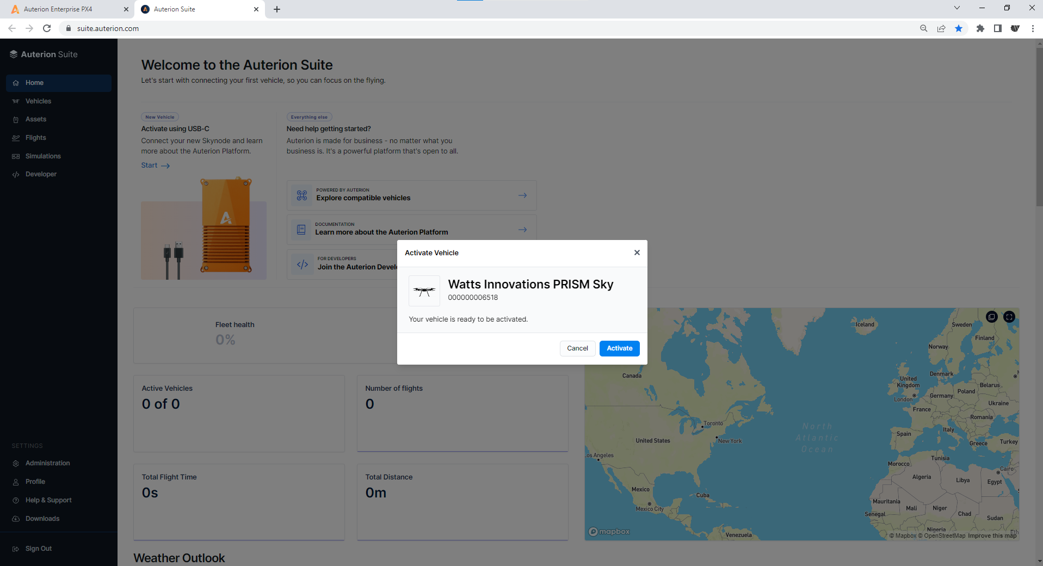1043x566 pixels.
Task: Toggle the map layers button
Action: (991, 317)
